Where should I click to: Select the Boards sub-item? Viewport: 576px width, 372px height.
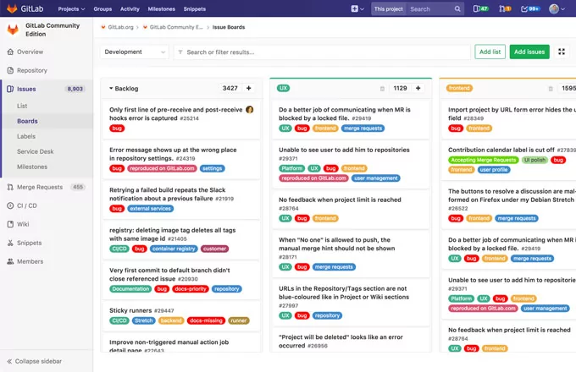[x=27, y=121]
